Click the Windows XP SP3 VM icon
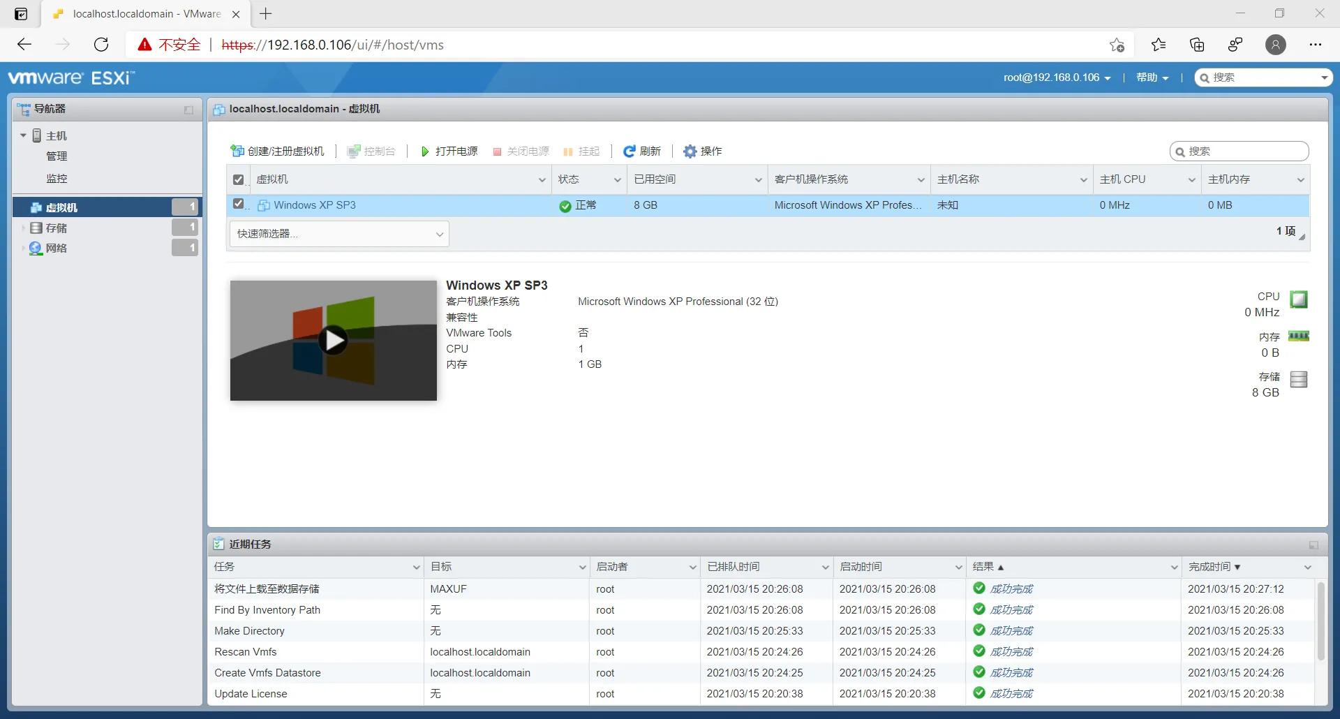Viewport: 1340px width, 719px height. click(x=264, y=205)
